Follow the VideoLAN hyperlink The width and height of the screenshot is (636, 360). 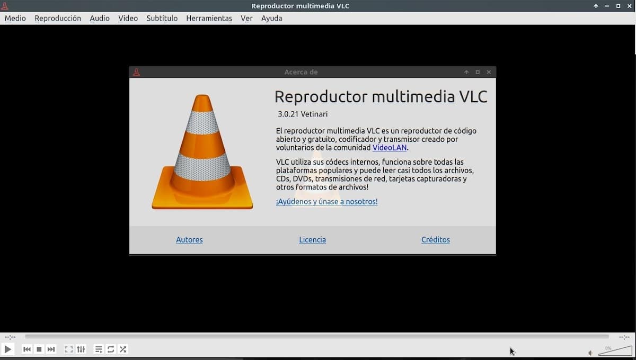click(x=390, y=148)
